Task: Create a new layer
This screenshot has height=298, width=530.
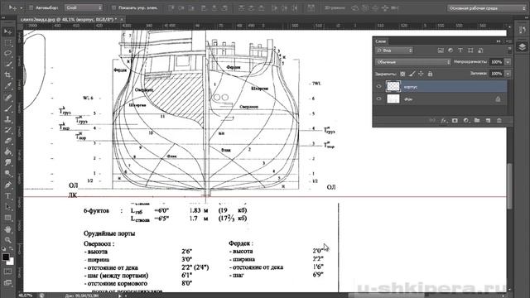Action: (488, 120)
